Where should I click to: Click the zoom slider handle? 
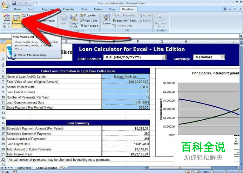(x=226, y=172)
